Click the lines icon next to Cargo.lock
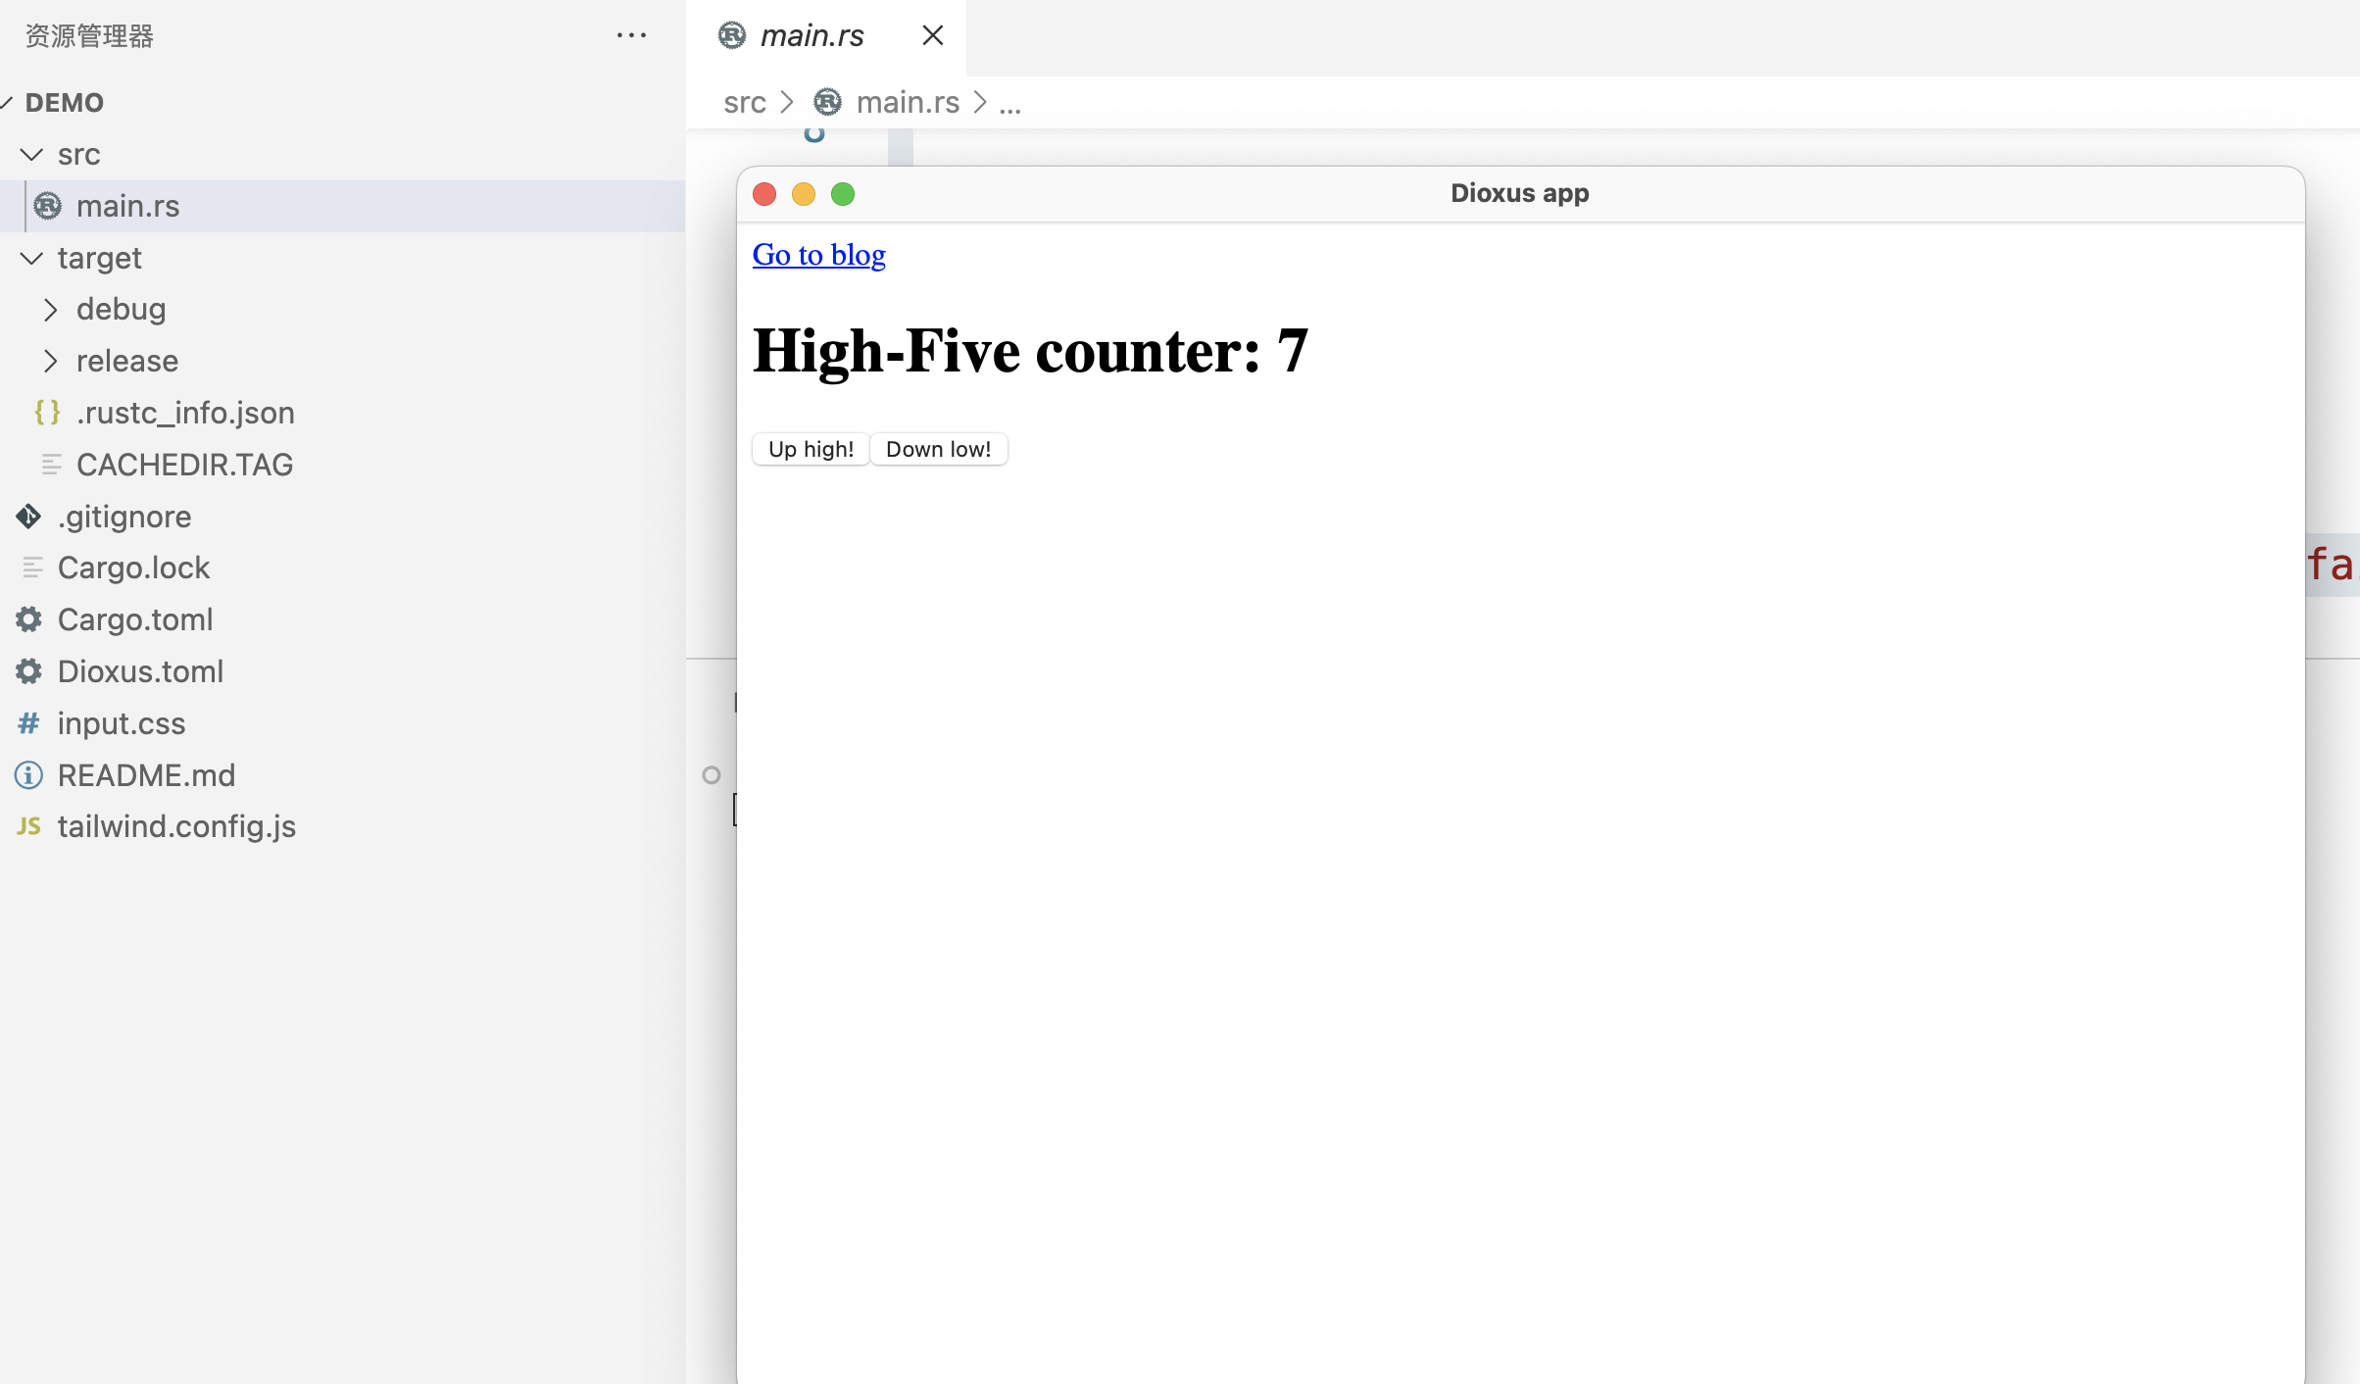 point(32,568)
